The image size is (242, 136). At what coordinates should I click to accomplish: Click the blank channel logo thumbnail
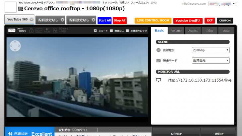point(10,7)
